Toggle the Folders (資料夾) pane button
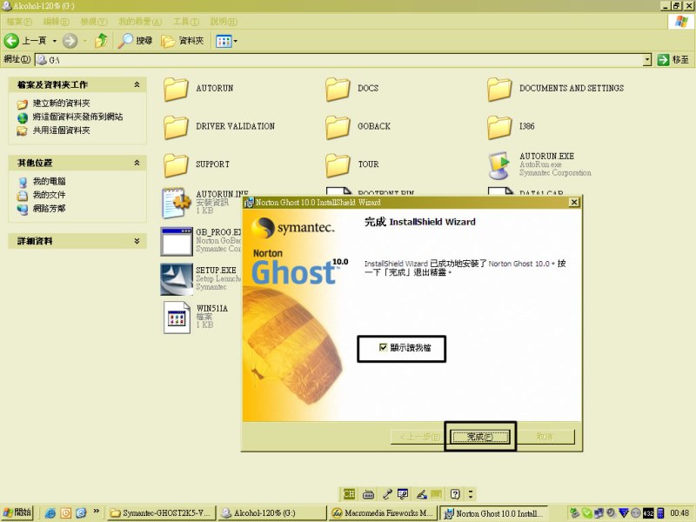Screen dimensions: 696x522 pos(183,41)
